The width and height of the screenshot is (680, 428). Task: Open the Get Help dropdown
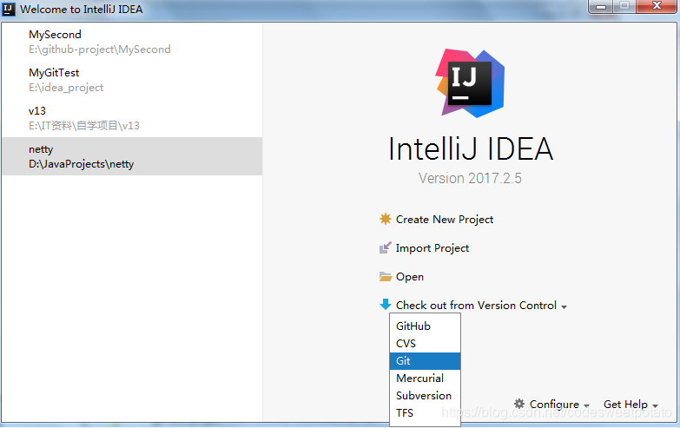630,405
